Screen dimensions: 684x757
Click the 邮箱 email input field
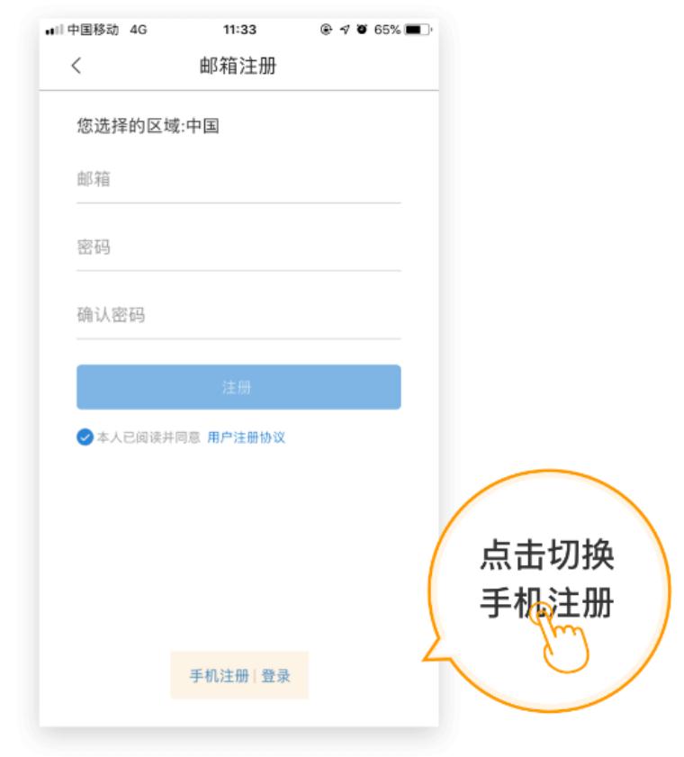click(238, 179)
